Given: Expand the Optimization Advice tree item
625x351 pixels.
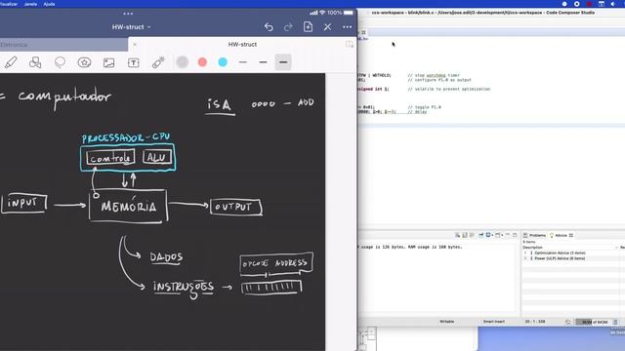Looking at the screenshot, I should tap(525, 253).
